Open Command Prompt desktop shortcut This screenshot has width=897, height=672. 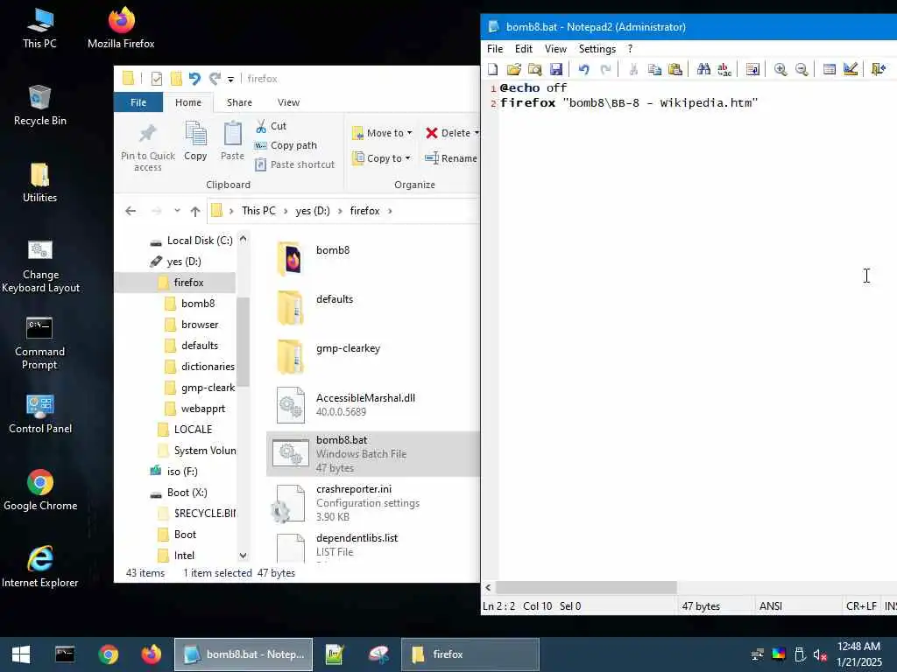[x=39, y=343]
